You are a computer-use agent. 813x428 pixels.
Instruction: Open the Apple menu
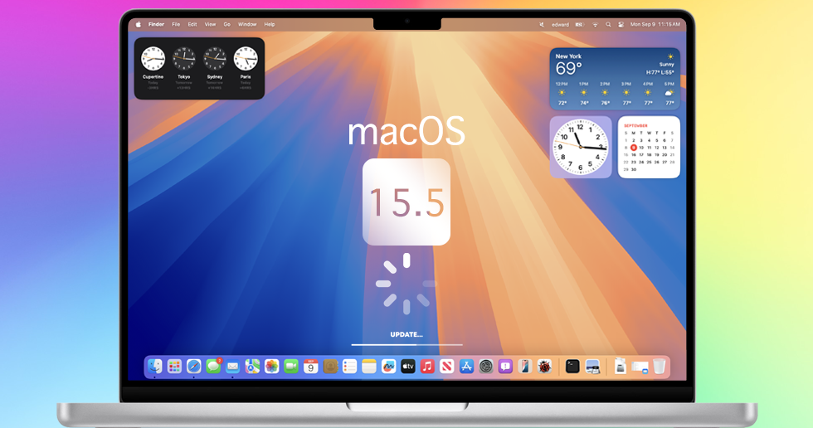click(x=139, y=24)
